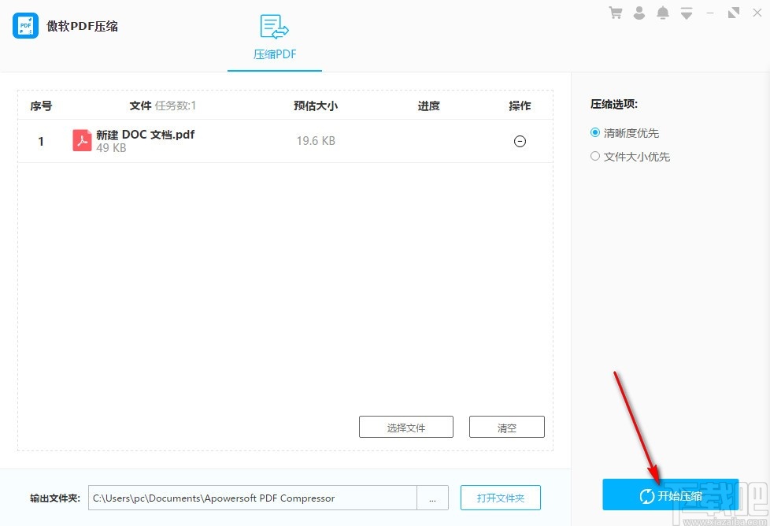Image resolution: width=770 pixels, height=526 pixels.
Task: Open the shopping cart icon
Action: [615, 13]
